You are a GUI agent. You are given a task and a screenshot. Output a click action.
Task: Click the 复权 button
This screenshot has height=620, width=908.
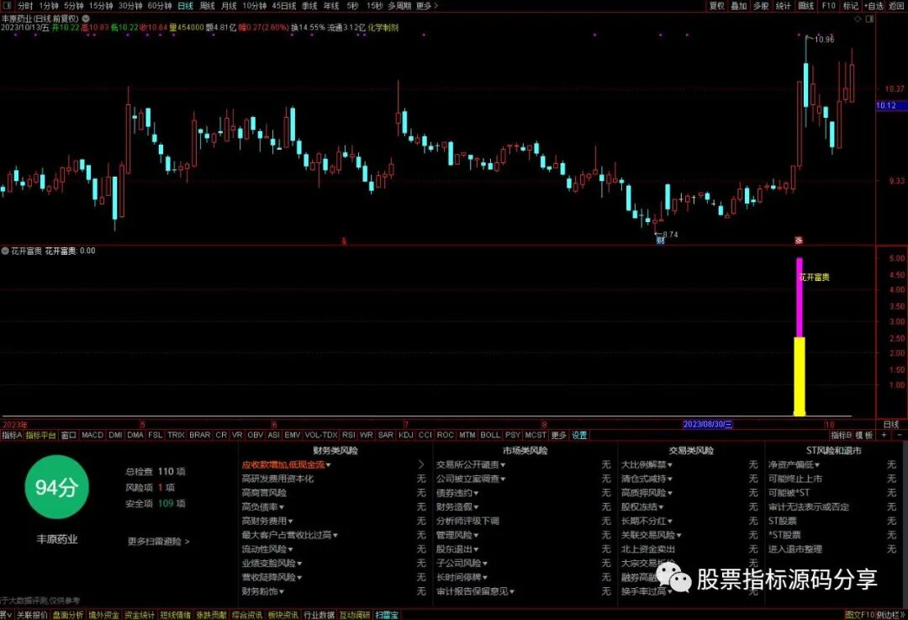pyautogui.click(x=717, y=6)
